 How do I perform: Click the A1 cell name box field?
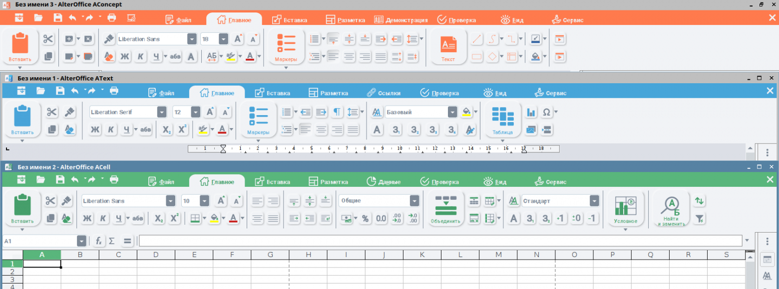(x=39, y=241)
